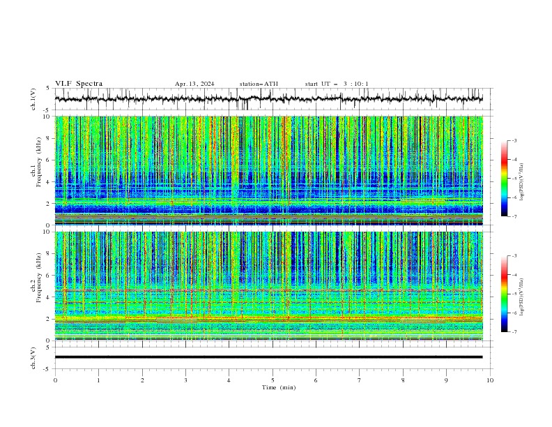Click the "4" kHz tick on ch.1 frequency axis
Viewport: 552px width, 427px height.
(x=48, y=182)
